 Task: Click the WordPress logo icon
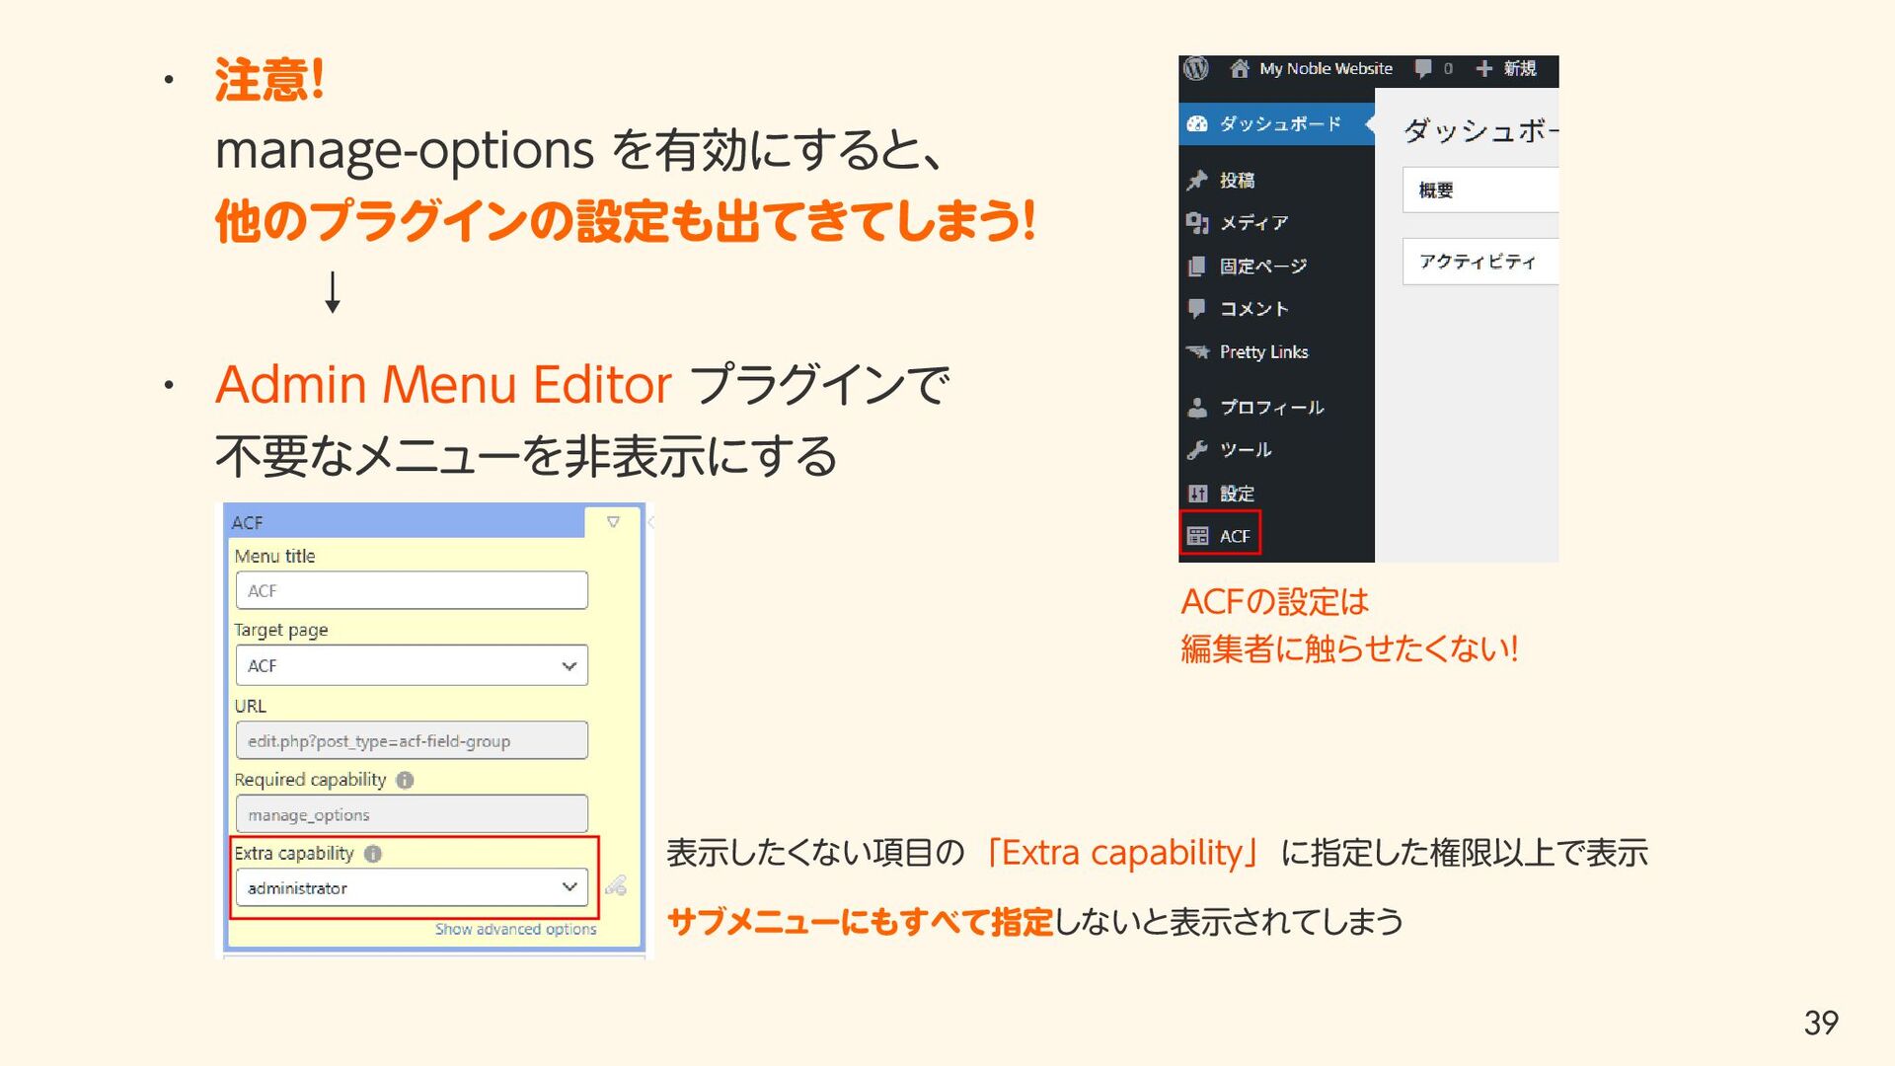click(x=1196, y=68)
